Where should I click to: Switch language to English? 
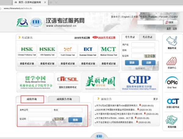pos(126,17)
